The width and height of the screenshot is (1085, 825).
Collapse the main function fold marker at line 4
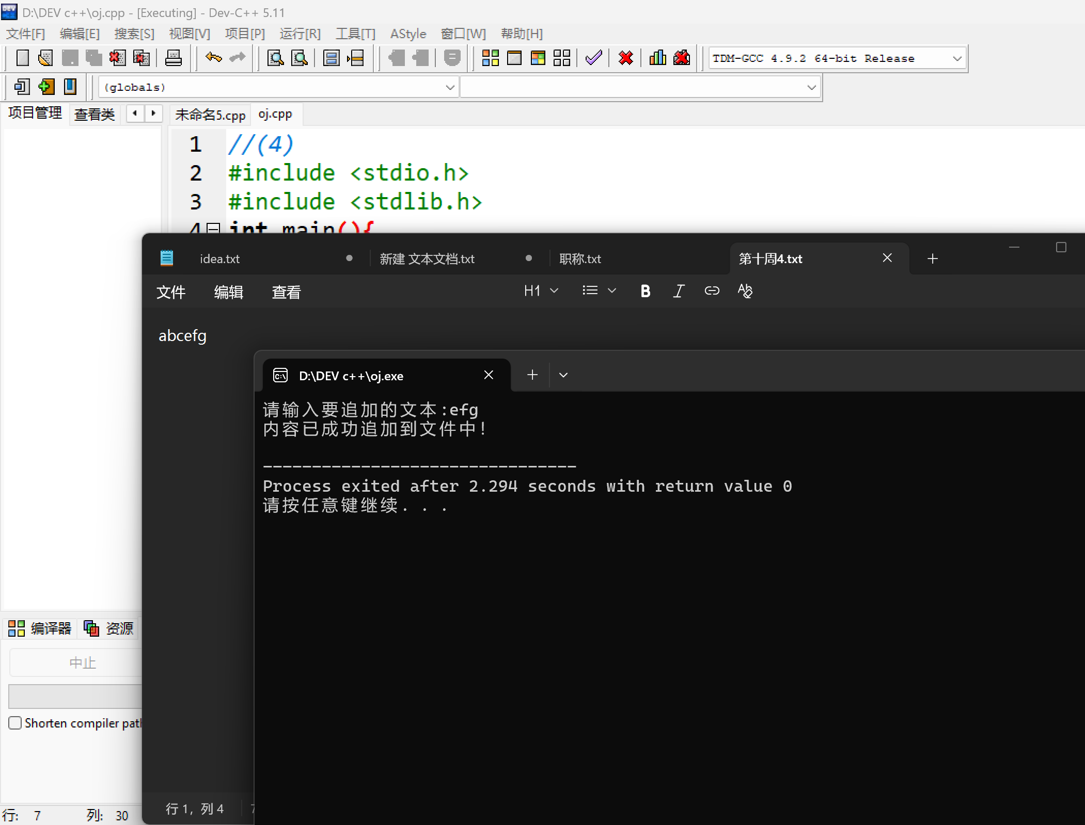coord(213,229)
